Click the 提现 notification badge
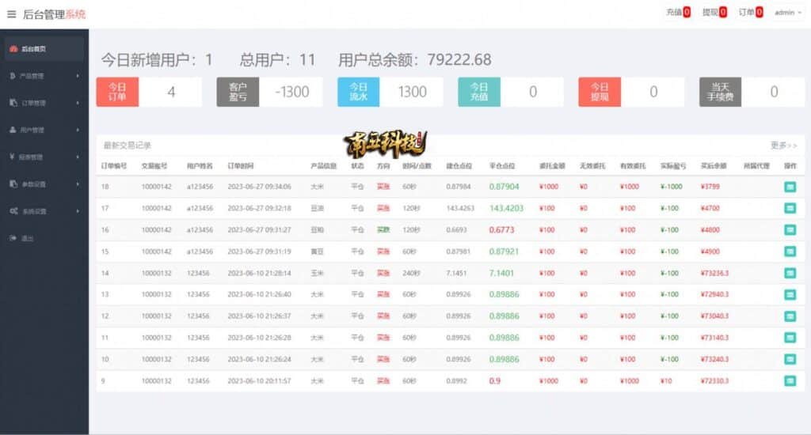The image size is (811, 435). point(723,13)
